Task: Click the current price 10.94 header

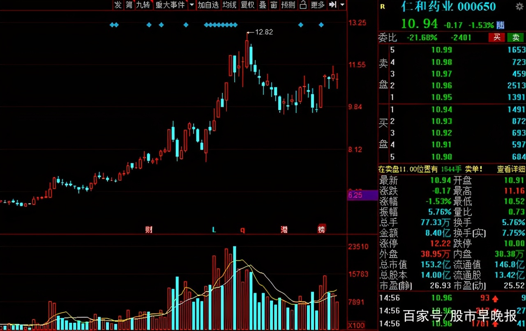Action: tap(420, 24)
